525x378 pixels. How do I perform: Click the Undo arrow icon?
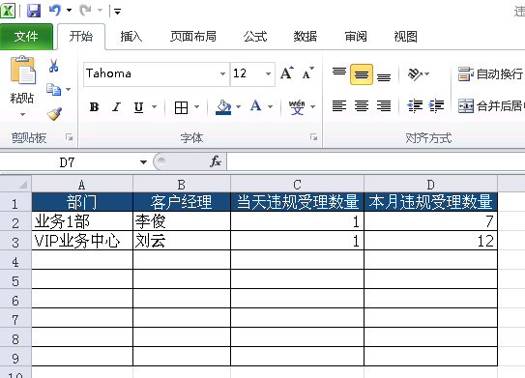click(55, 11)
